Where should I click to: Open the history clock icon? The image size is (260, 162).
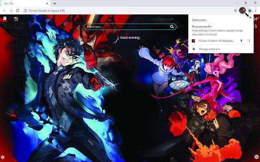tap(16, 19)
